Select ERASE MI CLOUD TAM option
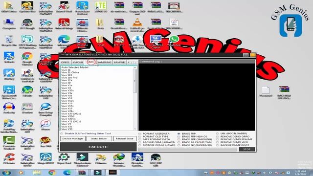Screen dimensions: 313x176 pos(195,142)
